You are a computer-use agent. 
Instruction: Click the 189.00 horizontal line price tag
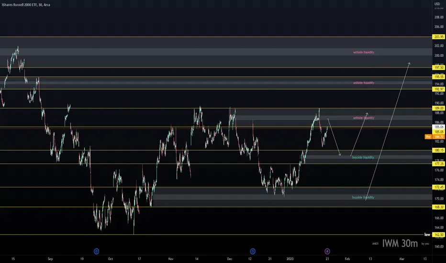439,108
